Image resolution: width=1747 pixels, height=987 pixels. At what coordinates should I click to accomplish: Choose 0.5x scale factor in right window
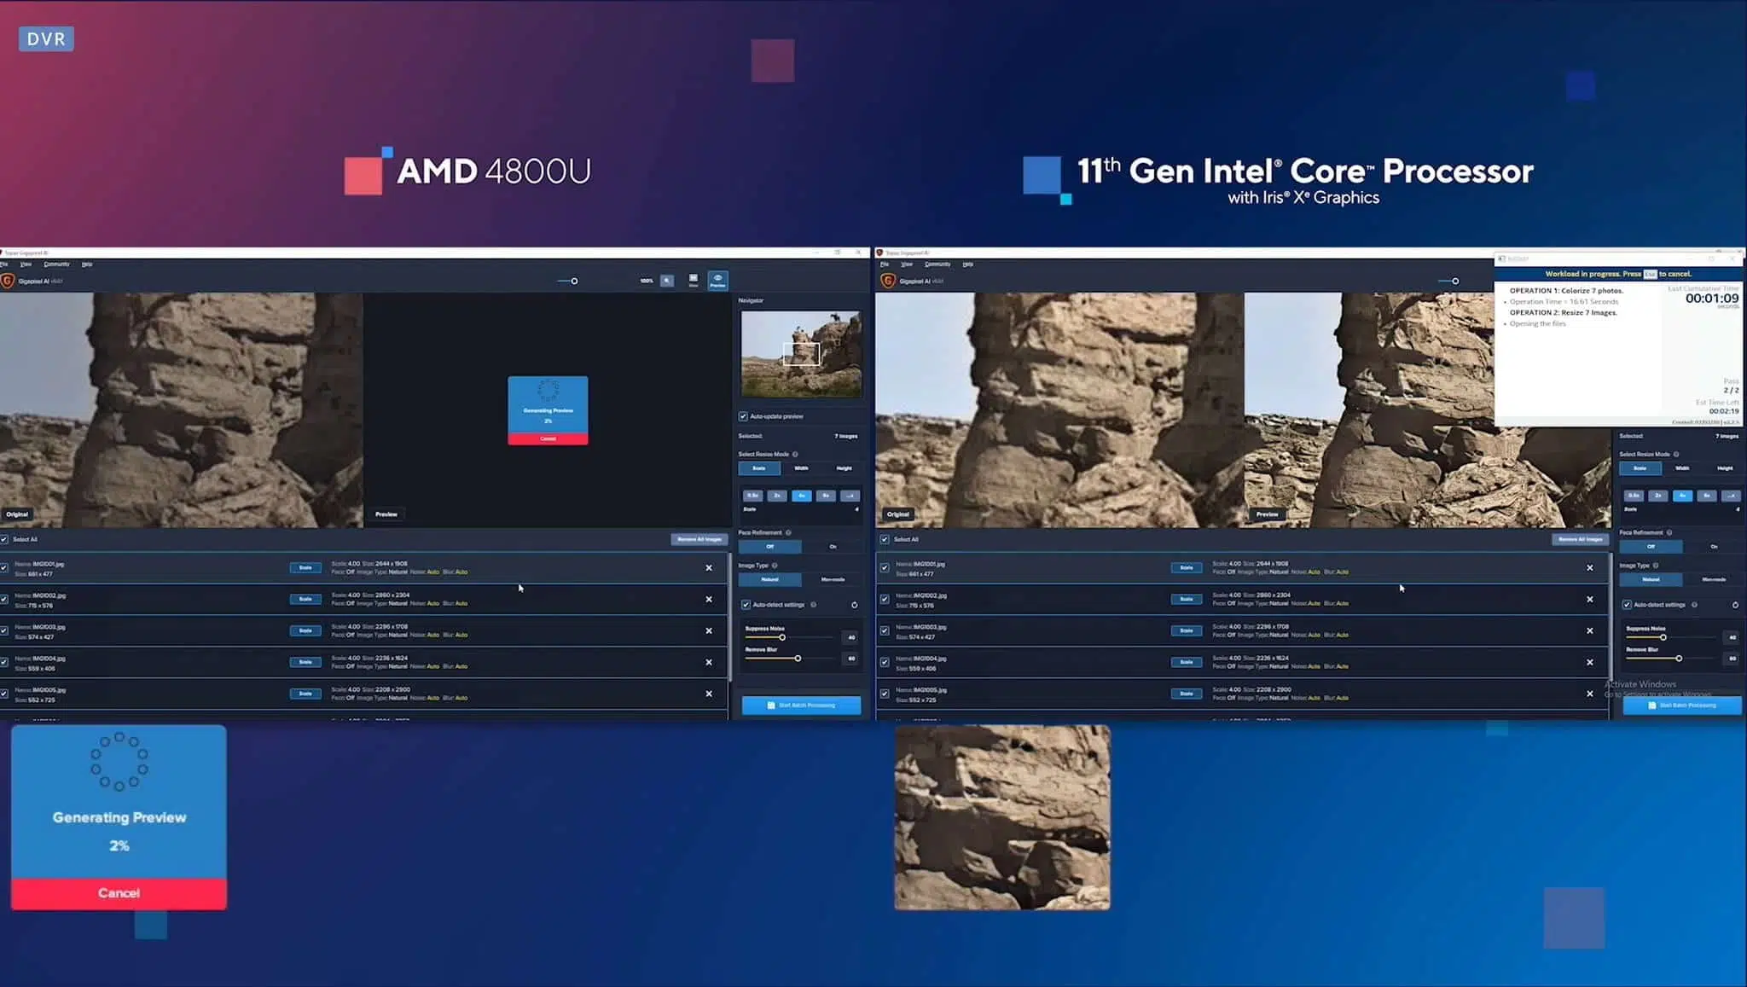[1634, 496]
